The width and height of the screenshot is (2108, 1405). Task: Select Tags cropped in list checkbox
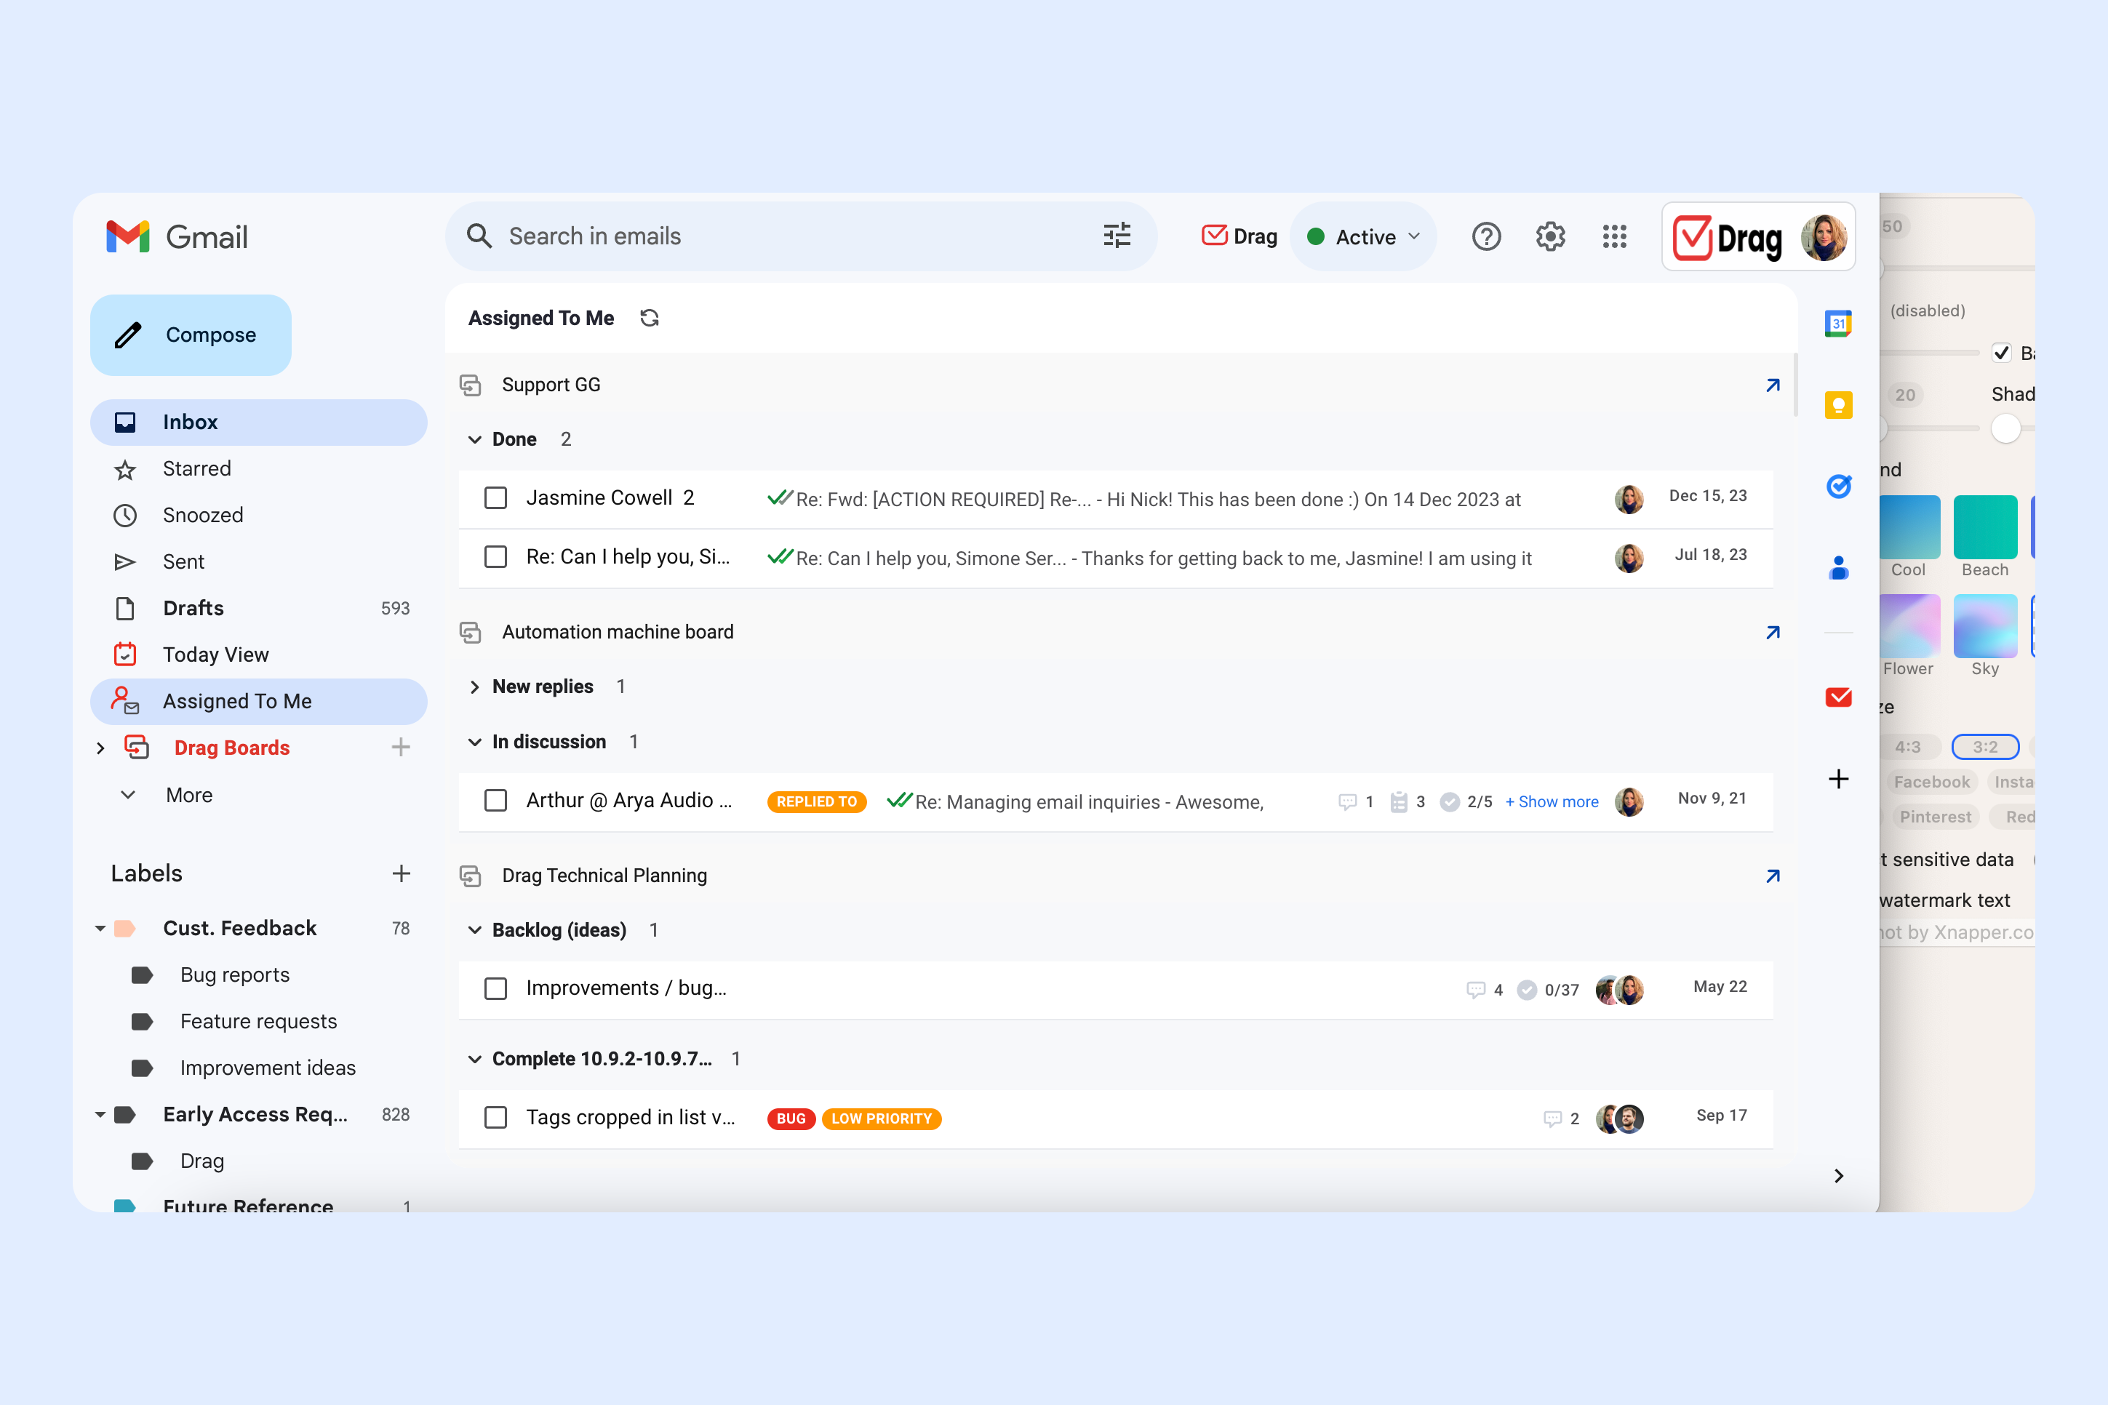[x=495, y=1117]
